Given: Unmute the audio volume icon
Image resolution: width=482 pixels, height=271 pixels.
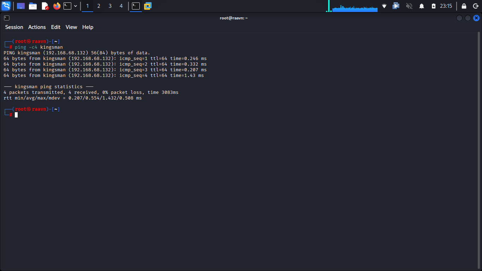Looking at the screenshot, I should (x=409, y=6).
